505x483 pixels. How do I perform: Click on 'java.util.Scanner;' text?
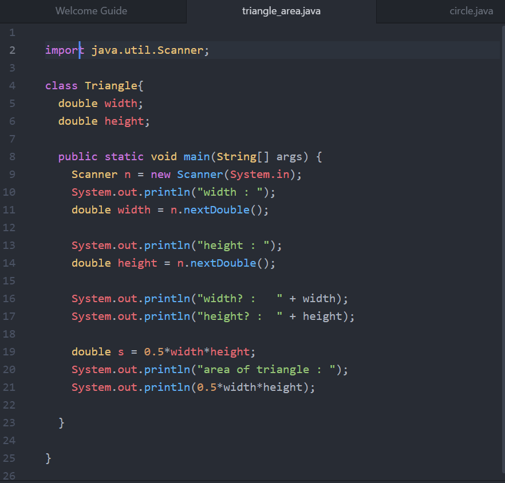click(x=151, y=50)
